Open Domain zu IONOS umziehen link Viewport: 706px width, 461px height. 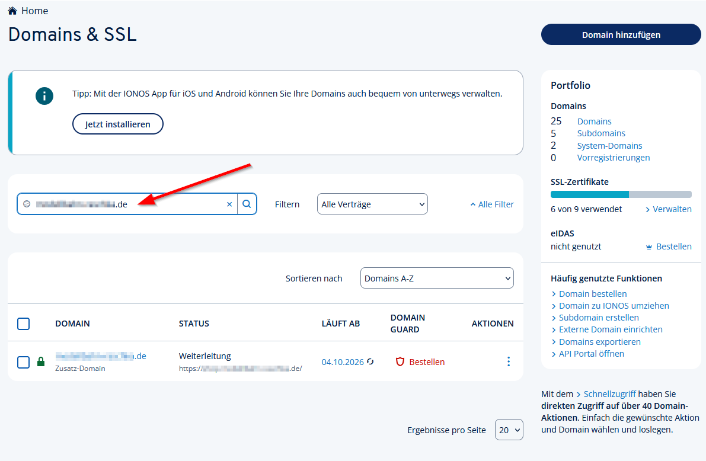point(614,306)
